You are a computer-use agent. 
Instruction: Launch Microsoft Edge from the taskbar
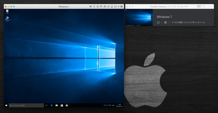[x=52, y=105]
